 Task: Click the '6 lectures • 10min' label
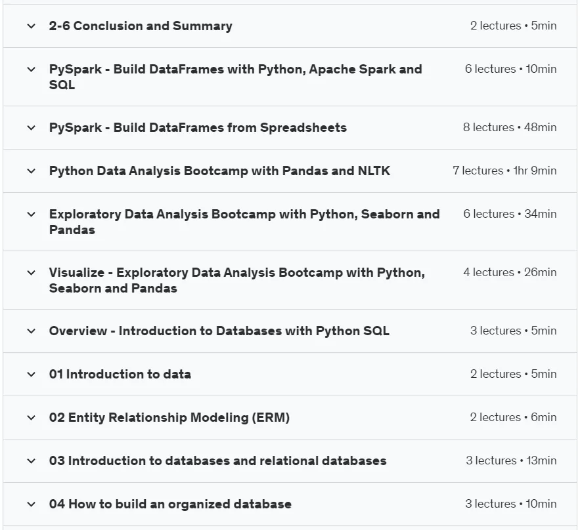click(511, 69)
